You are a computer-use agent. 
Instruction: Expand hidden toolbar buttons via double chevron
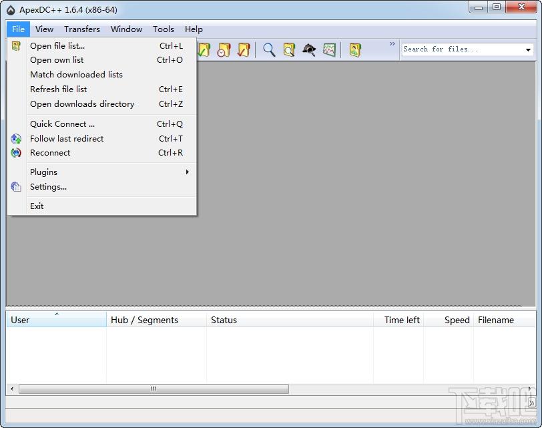click(x=392, y=44)
